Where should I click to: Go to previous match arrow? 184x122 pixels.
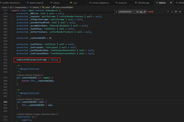[168, 12]
